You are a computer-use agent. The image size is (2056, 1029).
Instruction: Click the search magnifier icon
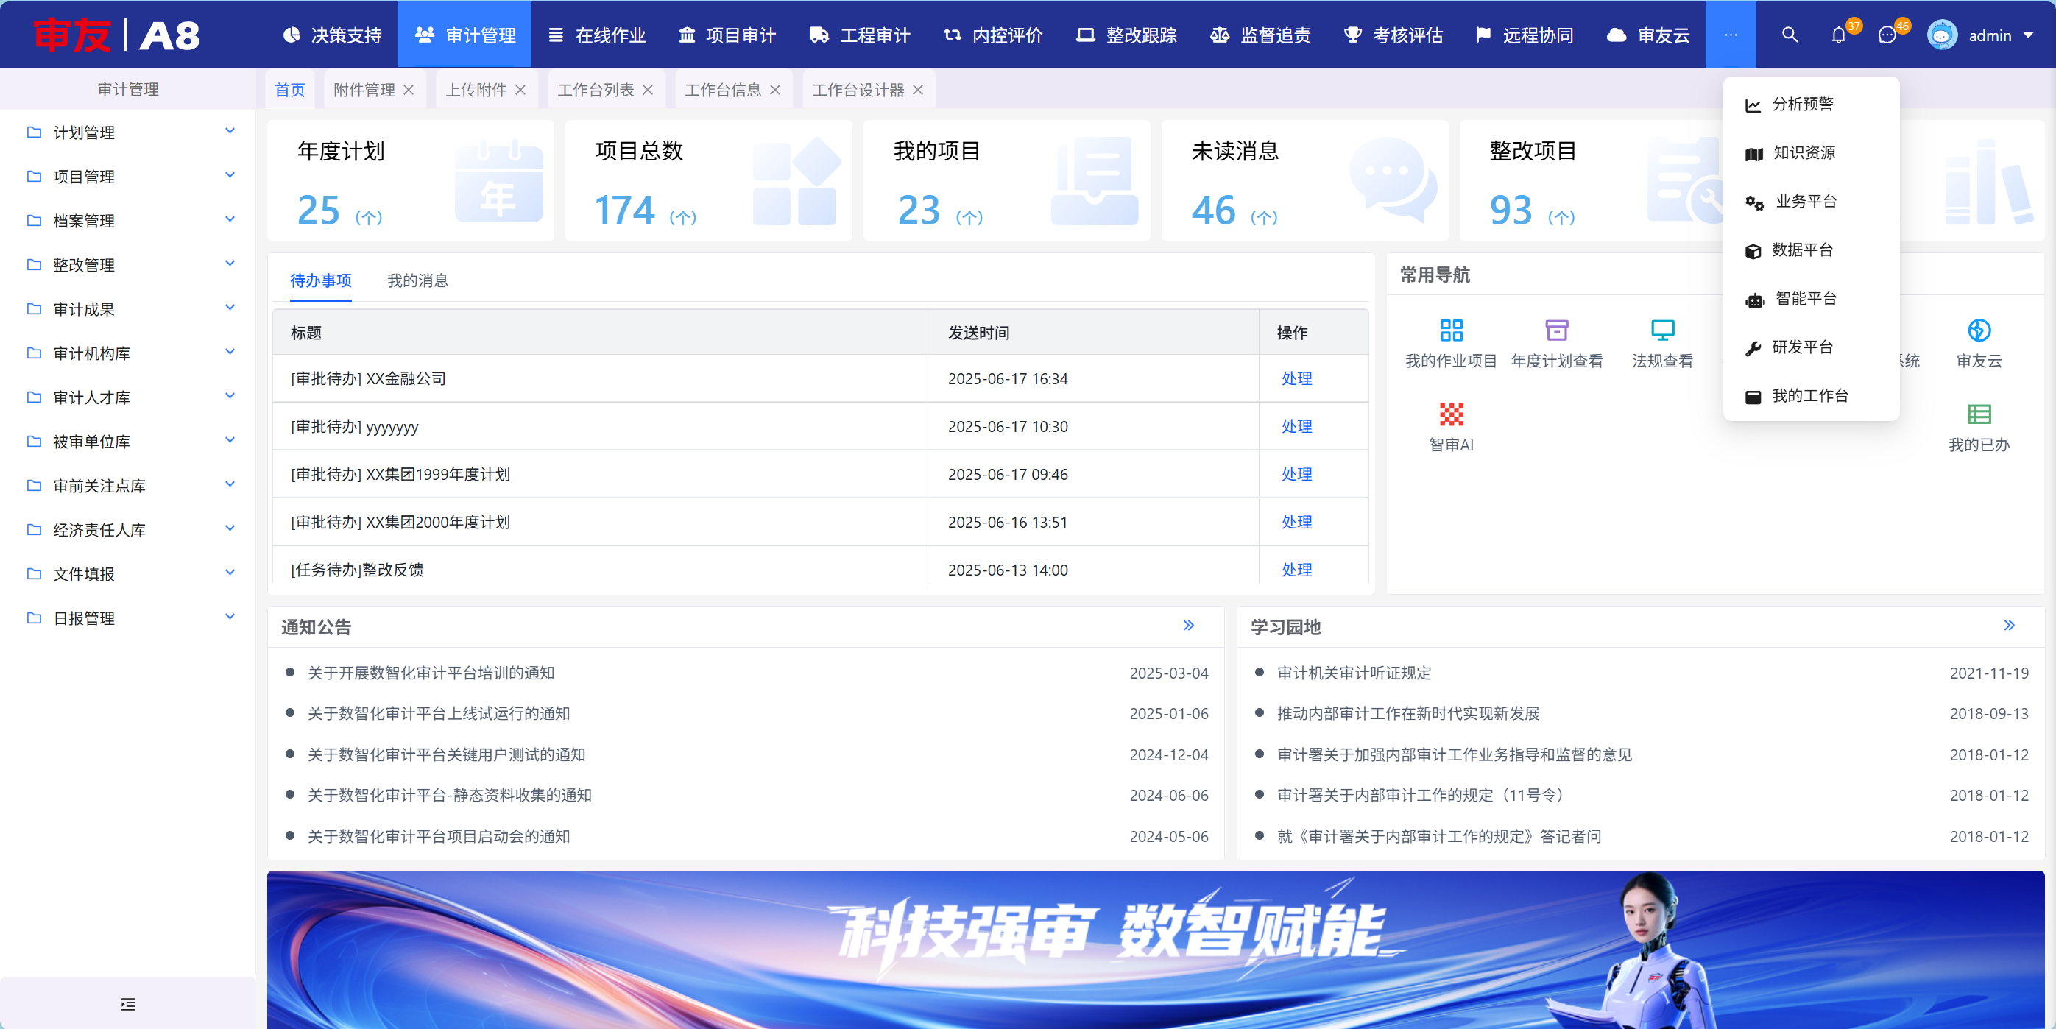pyautogui.click(x=1790, y=35)
